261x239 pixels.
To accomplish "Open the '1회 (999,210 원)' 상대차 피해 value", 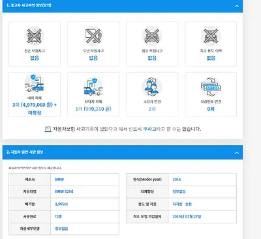I will tap(93, 109).
